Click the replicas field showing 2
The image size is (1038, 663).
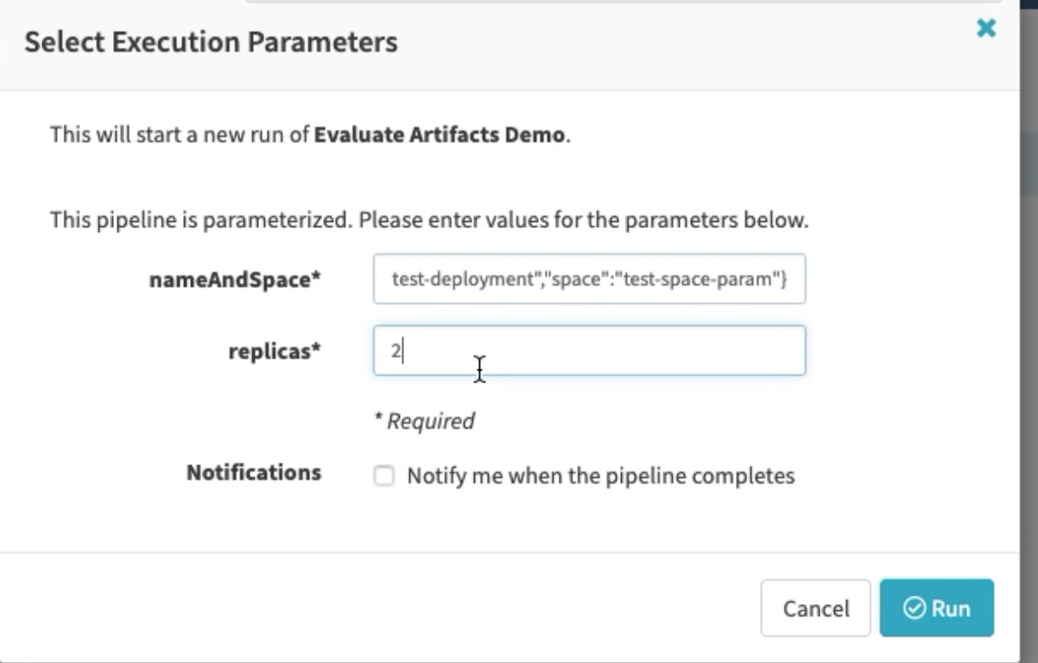pyautogui.click(x=589, y=350)
